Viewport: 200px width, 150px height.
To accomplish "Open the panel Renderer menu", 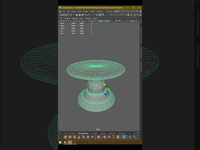I will [88, 18].
